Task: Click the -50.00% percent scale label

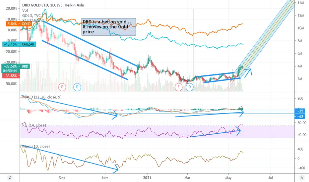Action: (11, 84)
